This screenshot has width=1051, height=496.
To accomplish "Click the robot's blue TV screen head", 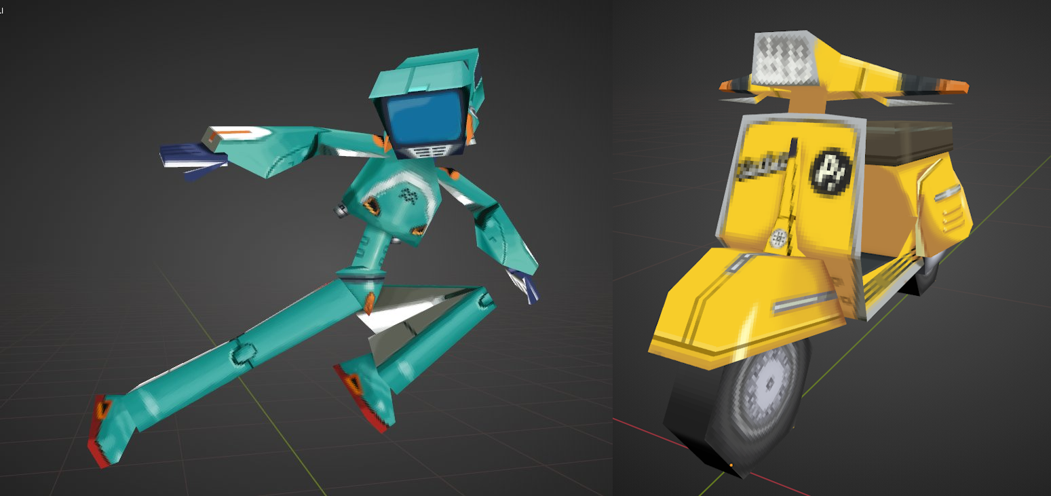I will (x=426, y=117).
